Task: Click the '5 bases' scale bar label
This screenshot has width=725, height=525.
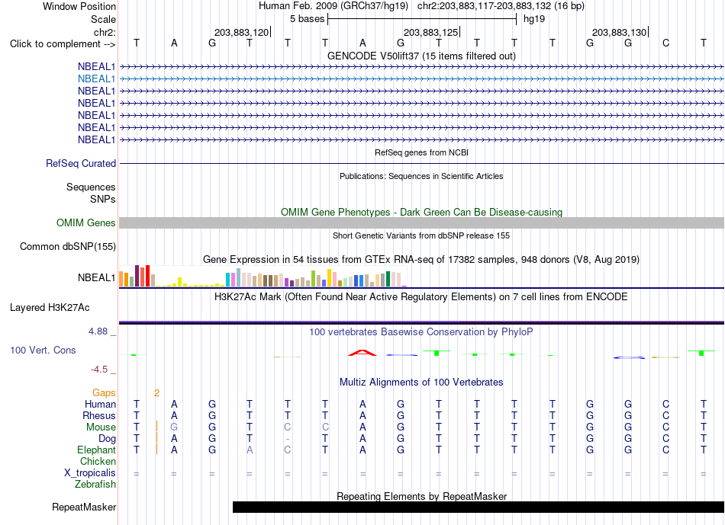Action: pyautogui.click(x=307, y=19)
